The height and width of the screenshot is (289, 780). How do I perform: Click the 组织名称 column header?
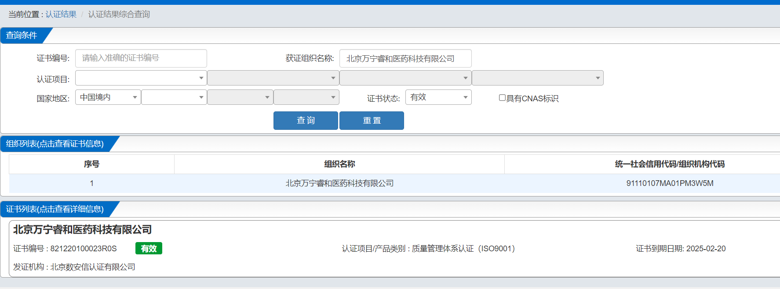pyautogui.click(x=339, y=164)
